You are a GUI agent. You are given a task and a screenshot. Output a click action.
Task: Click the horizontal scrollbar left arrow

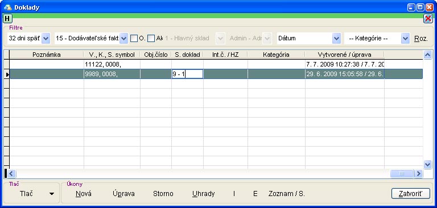(11, 174)
